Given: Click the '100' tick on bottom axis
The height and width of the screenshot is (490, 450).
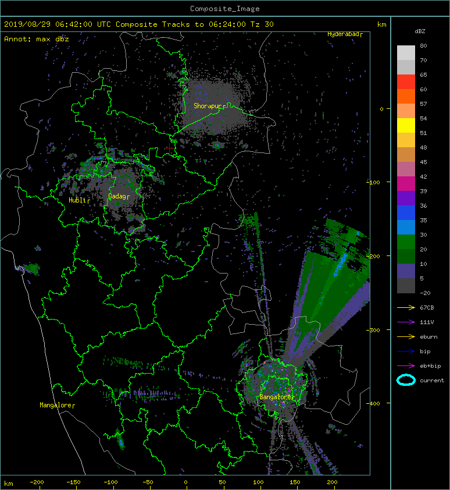Looking at the screenshot, I should pos(258,482).
